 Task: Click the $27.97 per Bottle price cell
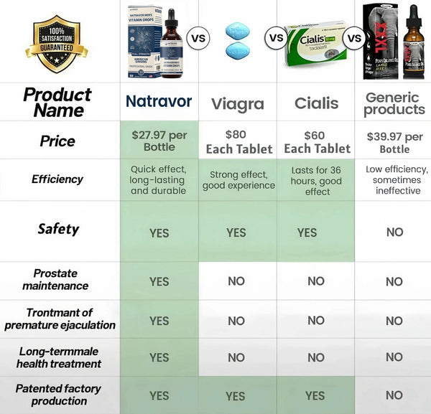click(159, 141)
